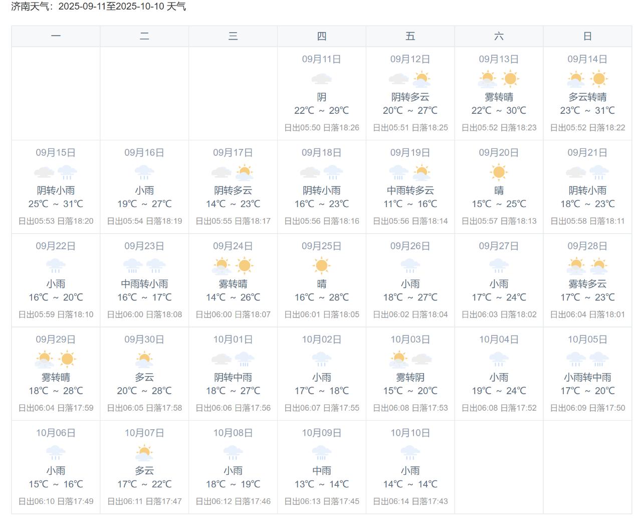Click the 10月05日 date label

(x=587, y=339)
